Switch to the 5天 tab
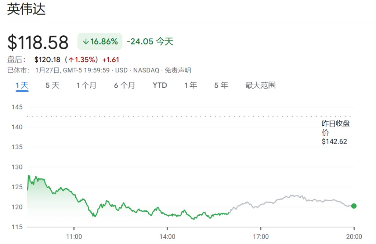Image resolution: width=376 pixels, height=244 pixels. [x=52, y=86]
